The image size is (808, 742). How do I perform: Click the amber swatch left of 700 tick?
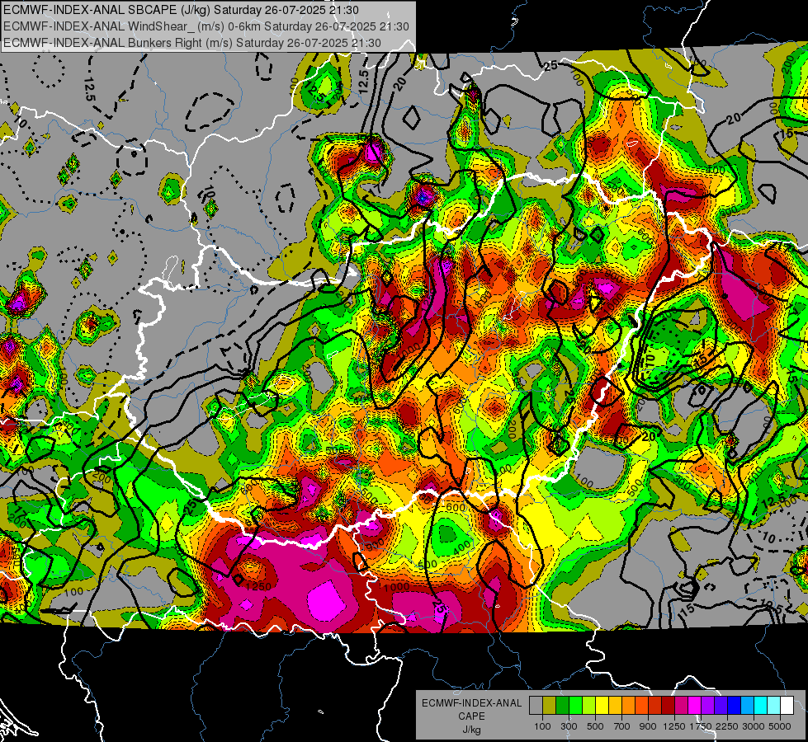pos(615,706)
